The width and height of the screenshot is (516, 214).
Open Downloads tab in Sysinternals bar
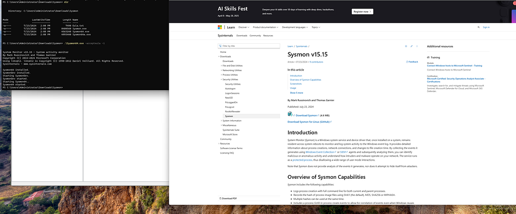click(241, 36)
